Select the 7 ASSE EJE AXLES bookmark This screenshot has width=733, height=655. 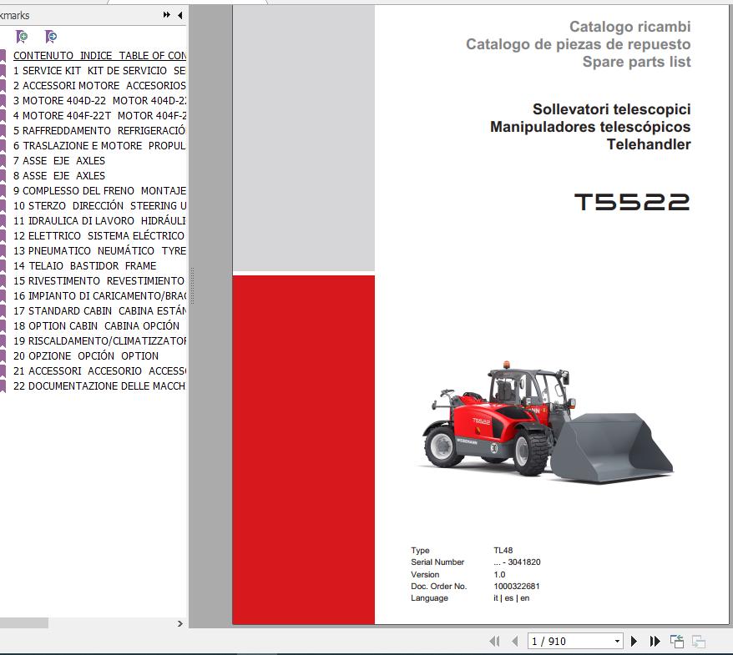61,160
